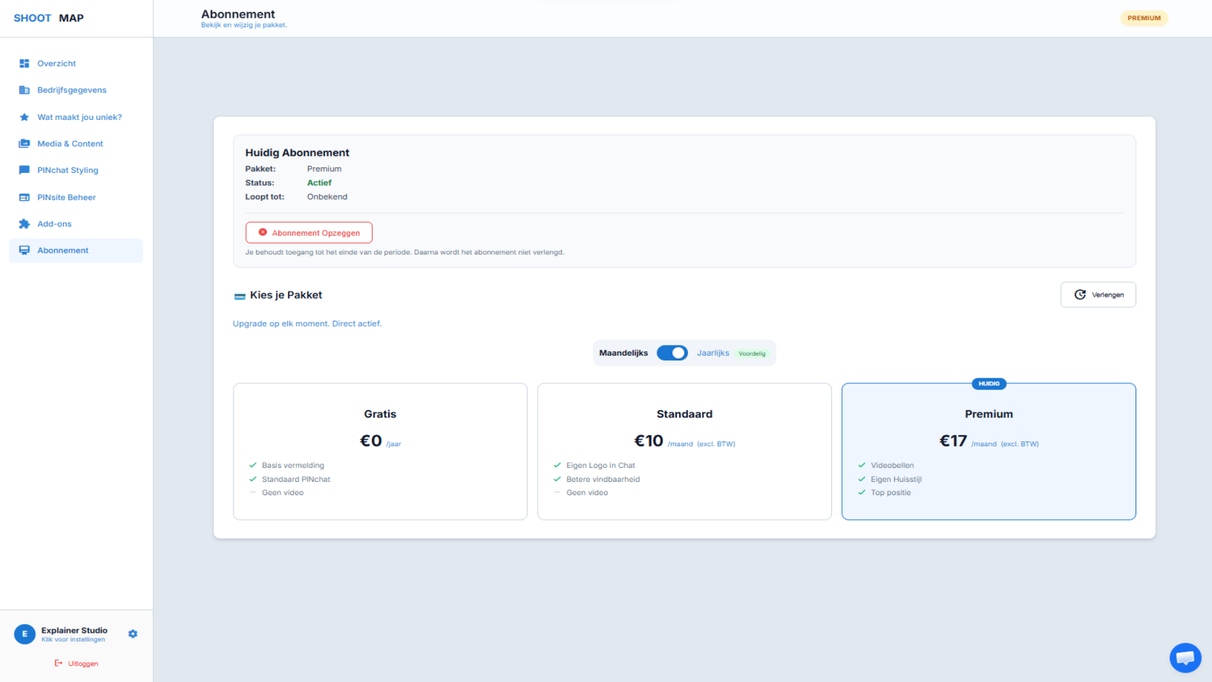Choose the Standaard package card
Screen dimensions: 1212x682
(684, 451)
